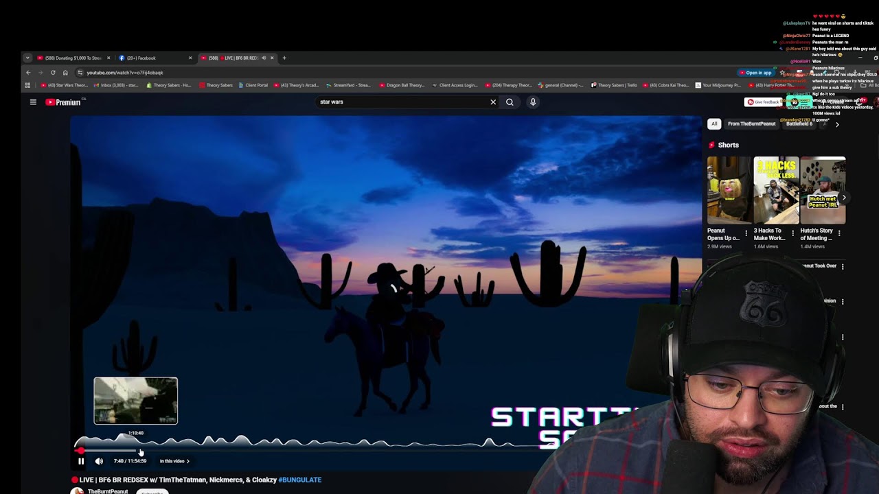Open 'Peanut Opens Up o...' short thumbnail

click(729, 191)
